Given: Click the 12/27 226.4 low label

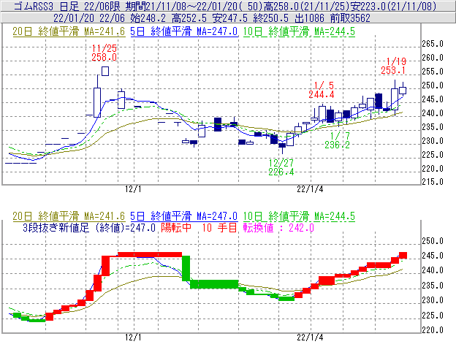Looking at the screenshot, I should pos(281,167).
